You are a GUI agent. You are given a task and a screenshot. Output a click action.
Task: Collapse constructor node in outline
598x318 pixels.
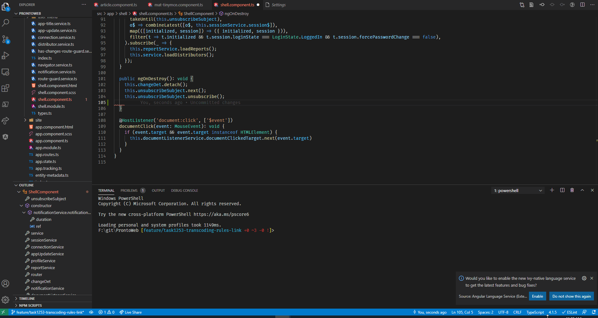point(21,206)
